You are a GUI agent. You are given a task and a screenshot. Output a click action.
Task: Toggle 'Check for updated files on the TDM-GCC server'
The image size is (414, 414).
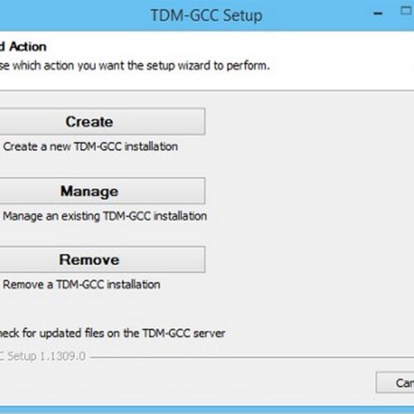[112, 334]
